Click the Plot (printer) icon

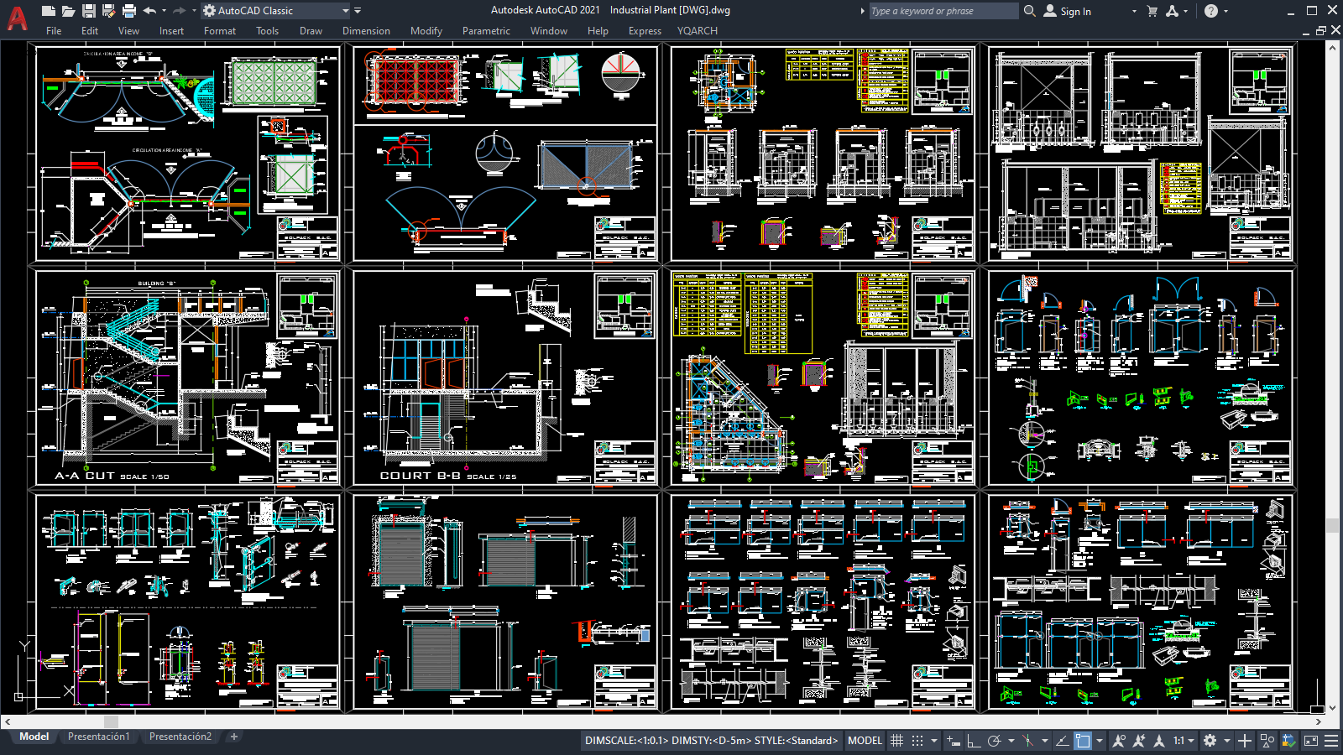coord(128,10)
